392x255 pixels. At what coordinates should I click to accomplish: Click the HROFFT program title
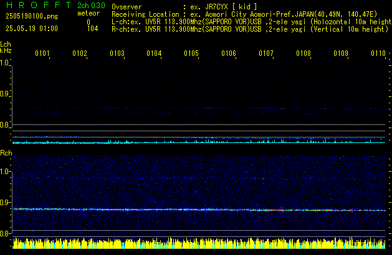pos(39,5)
